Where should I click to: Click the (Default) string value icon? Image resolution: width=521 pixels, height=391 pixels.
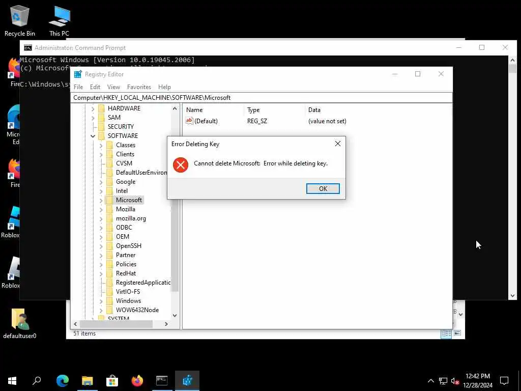[x=189, y=121]
